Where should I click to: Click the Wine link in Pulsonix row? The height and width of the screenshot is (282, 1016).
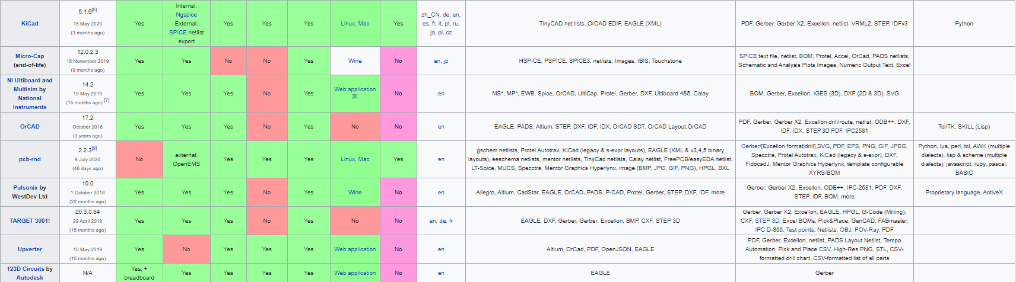355,193
